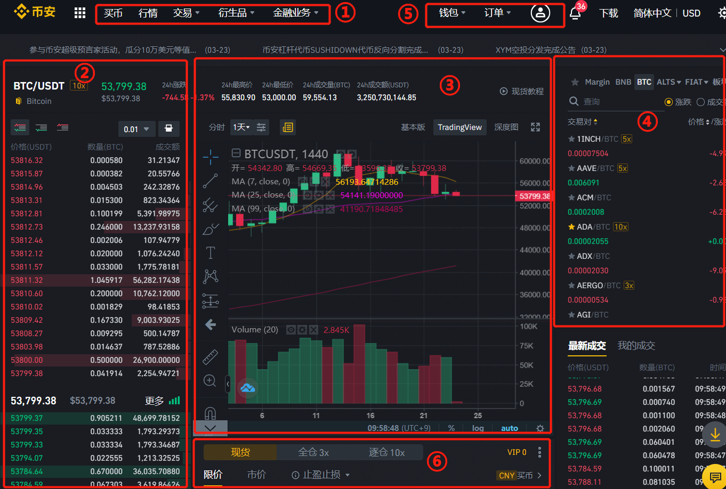Screen dimensions: 726x489
Task: Click the Binance 币安 logo
Action: pyautogui.click(x=35, y=11)
